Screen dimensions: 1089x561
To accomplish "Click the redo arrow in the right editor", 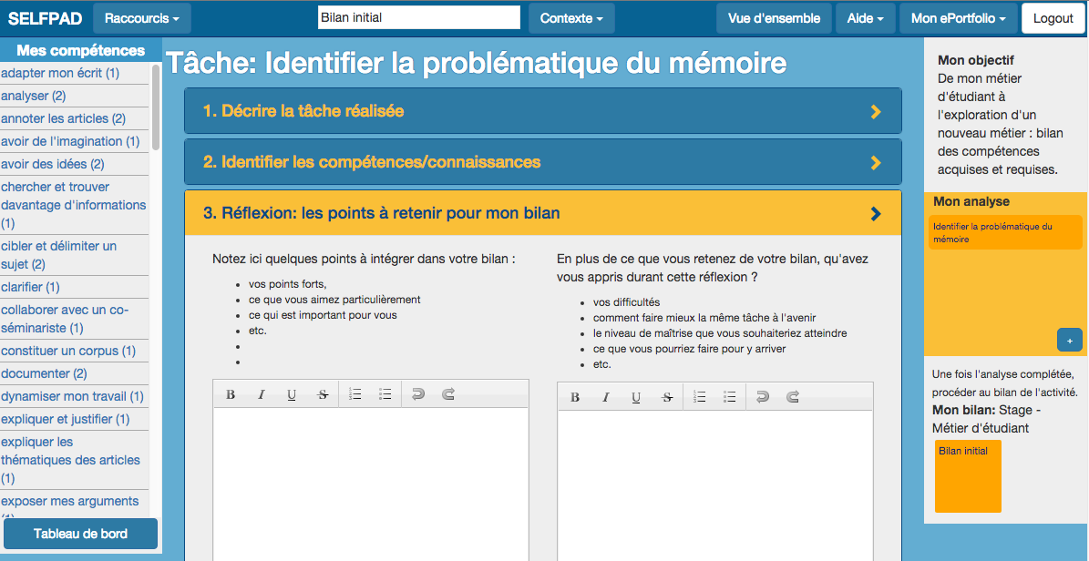I will point(793,397).
